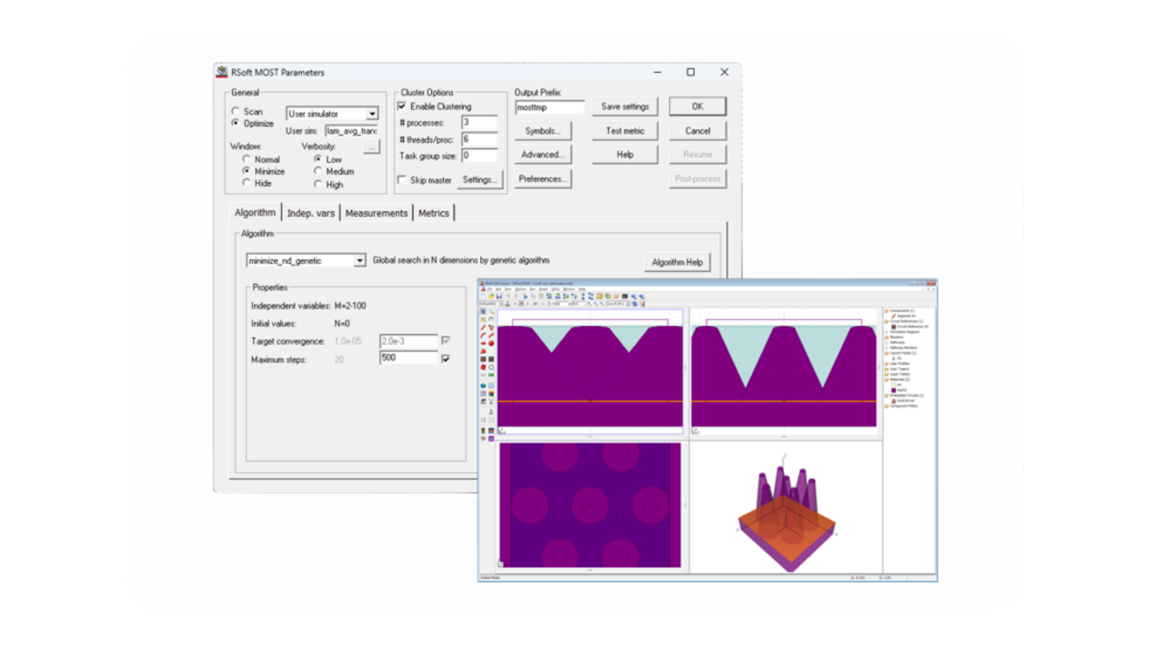This screenshot has width=1150, height=647.
Task: Switch to the Measurements tab
Action: coord(376,213)
